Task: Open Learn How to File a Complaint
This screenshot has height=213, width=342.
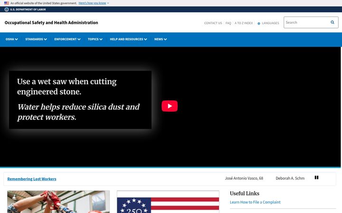Action: (255, 202)
